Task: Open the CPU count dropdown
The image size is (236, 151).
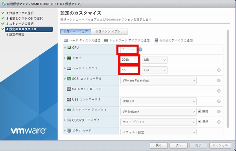Action: click(x=128, y=49)
